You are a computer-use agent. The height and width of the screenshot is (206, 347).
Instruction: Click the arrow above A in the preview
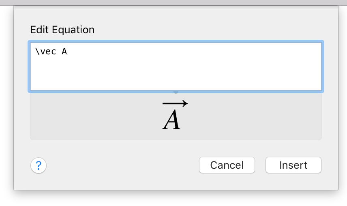[175, 104]
